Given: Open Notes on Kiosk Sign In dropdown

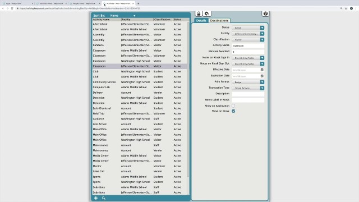Looking at the screenshot, I should pos(248,58).
